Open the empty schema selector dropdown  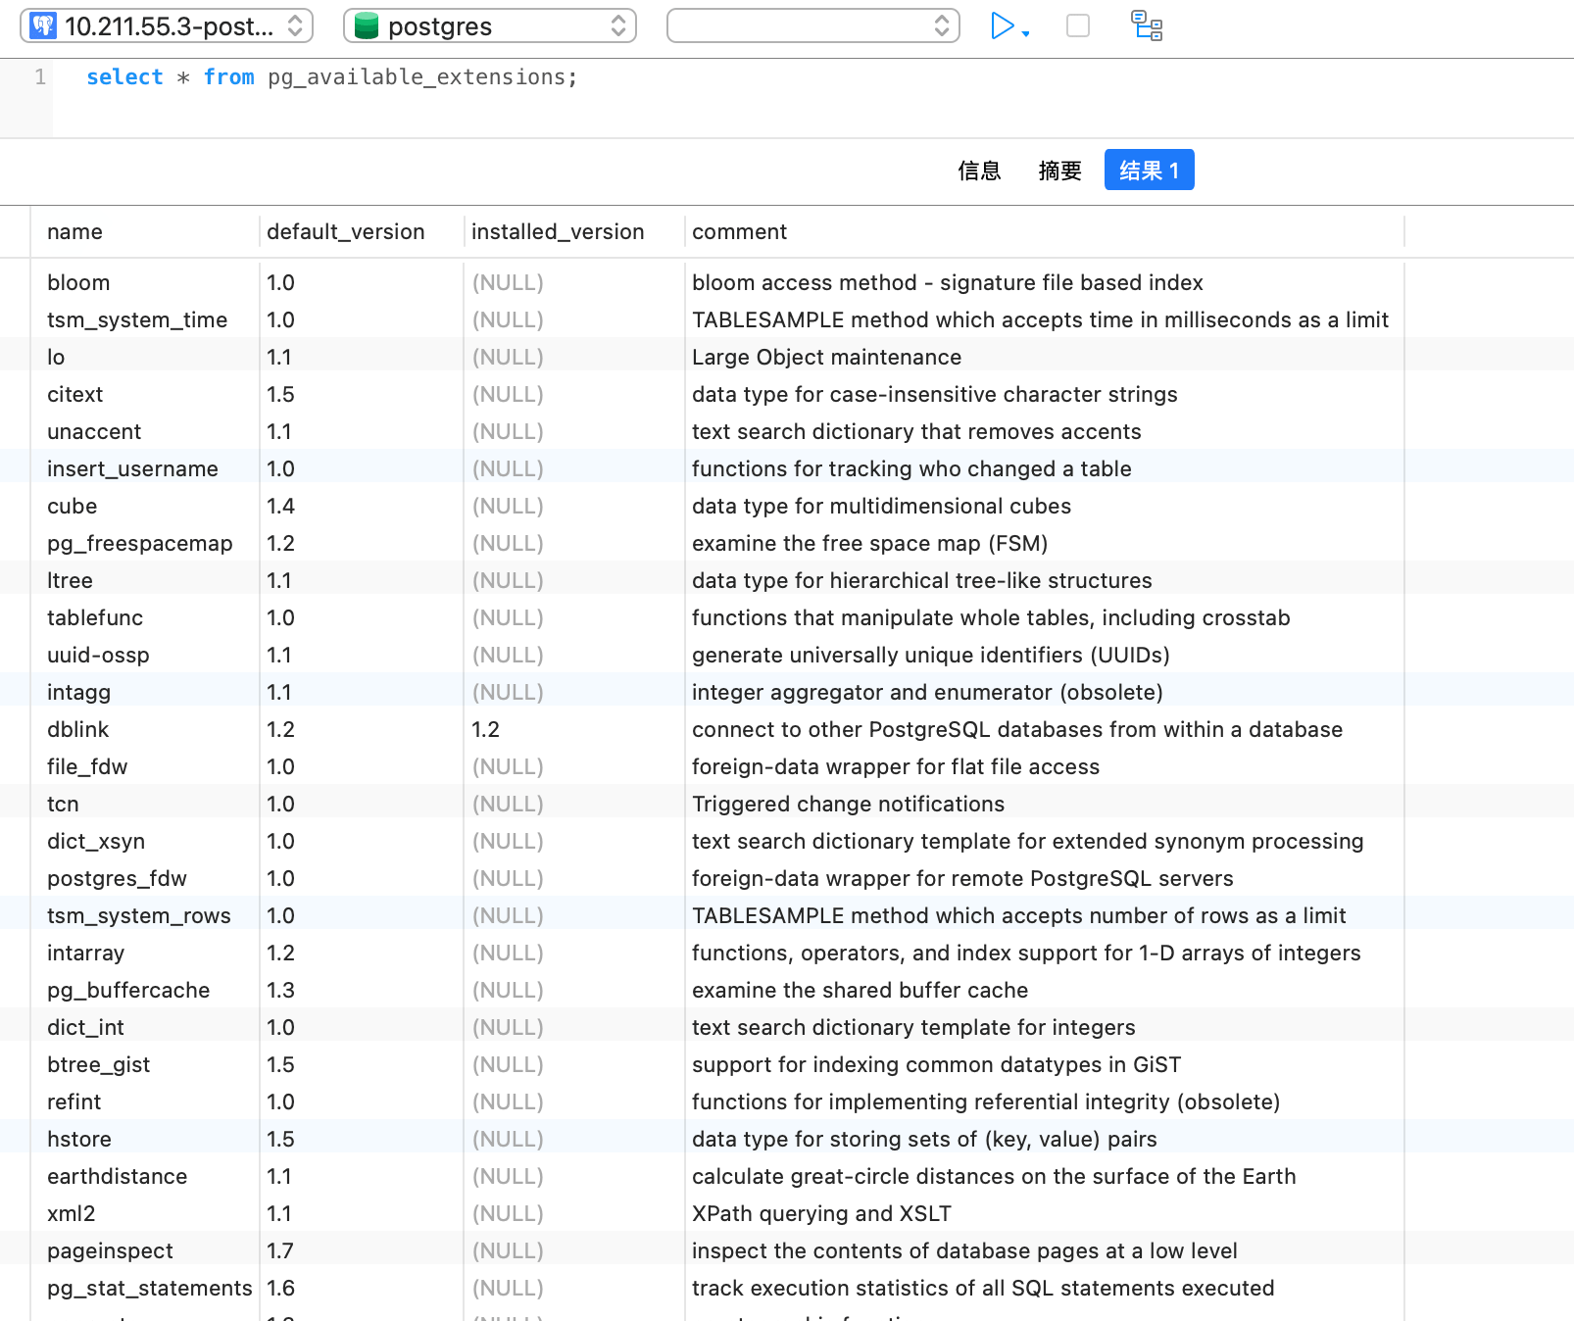[812, 26]
